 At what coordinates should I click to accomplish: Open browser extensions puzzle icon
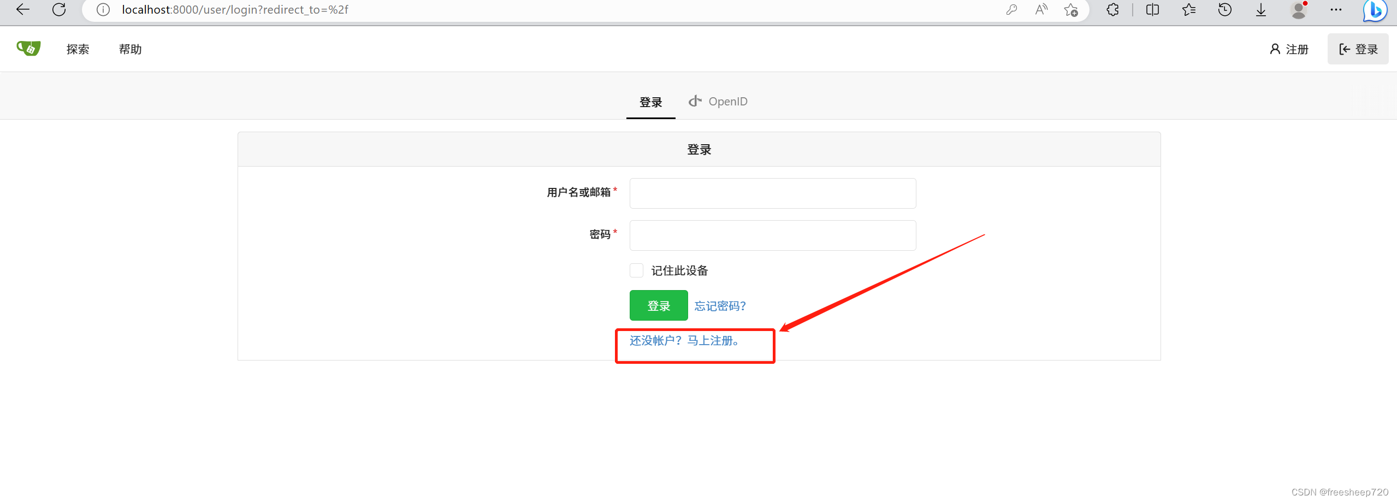click(1112, 10)
